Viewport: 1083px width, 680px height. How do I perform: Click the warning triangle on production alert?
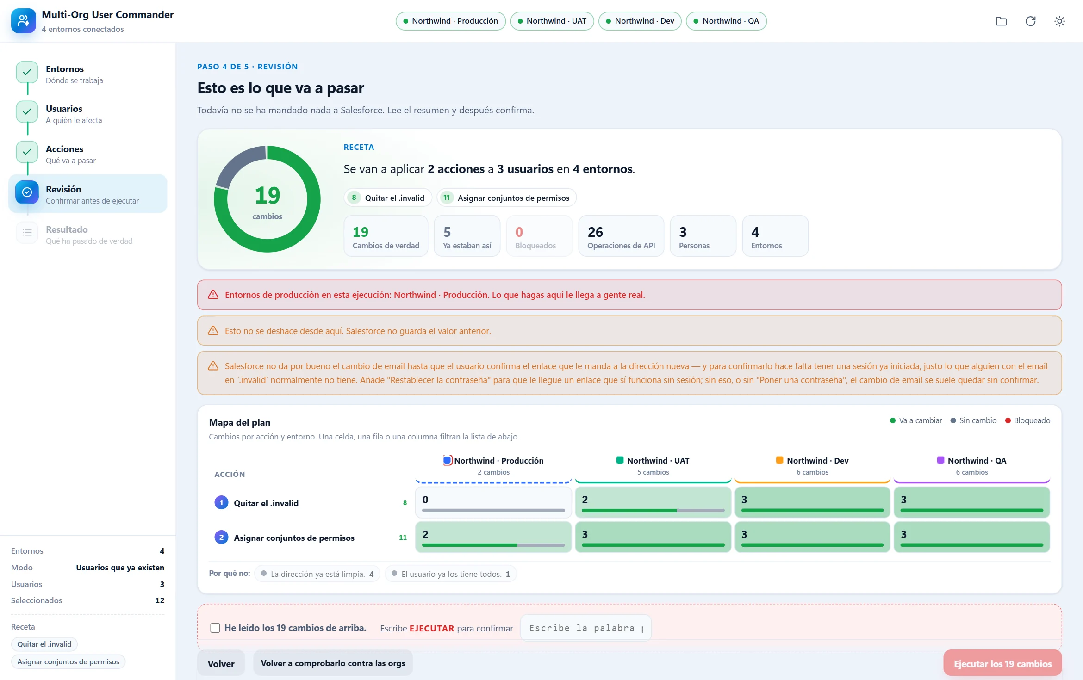click(213, 295)
